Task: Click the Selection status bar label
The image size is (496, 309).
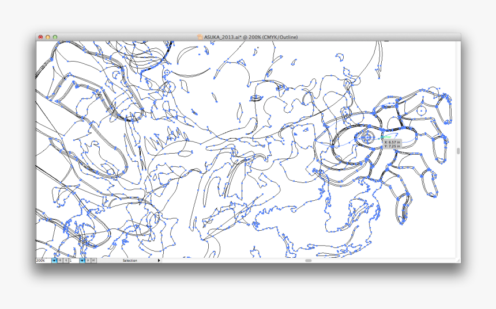Action: pyautogui.click(x=130, y=261)
